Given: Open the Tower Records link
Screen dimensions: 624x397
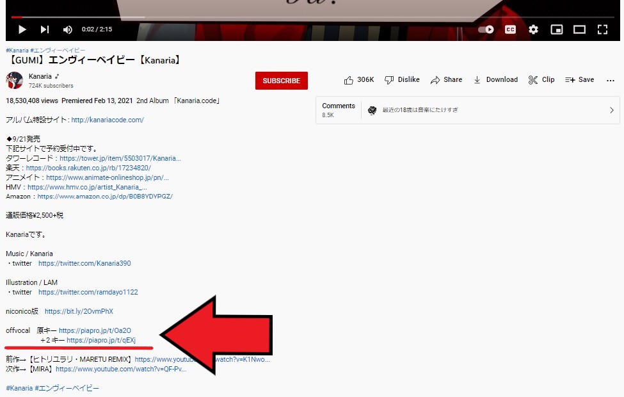Looking at the screenshot, I should [120, 158].
